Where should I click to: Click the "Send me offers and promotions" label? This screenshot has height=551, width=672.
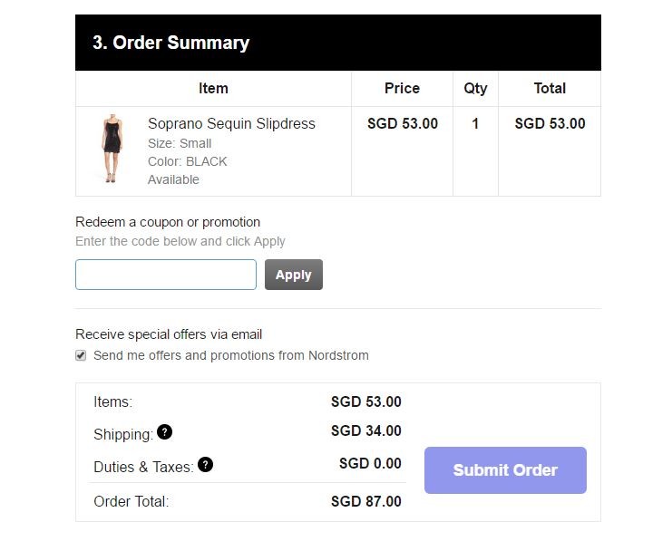click(231, 355)
